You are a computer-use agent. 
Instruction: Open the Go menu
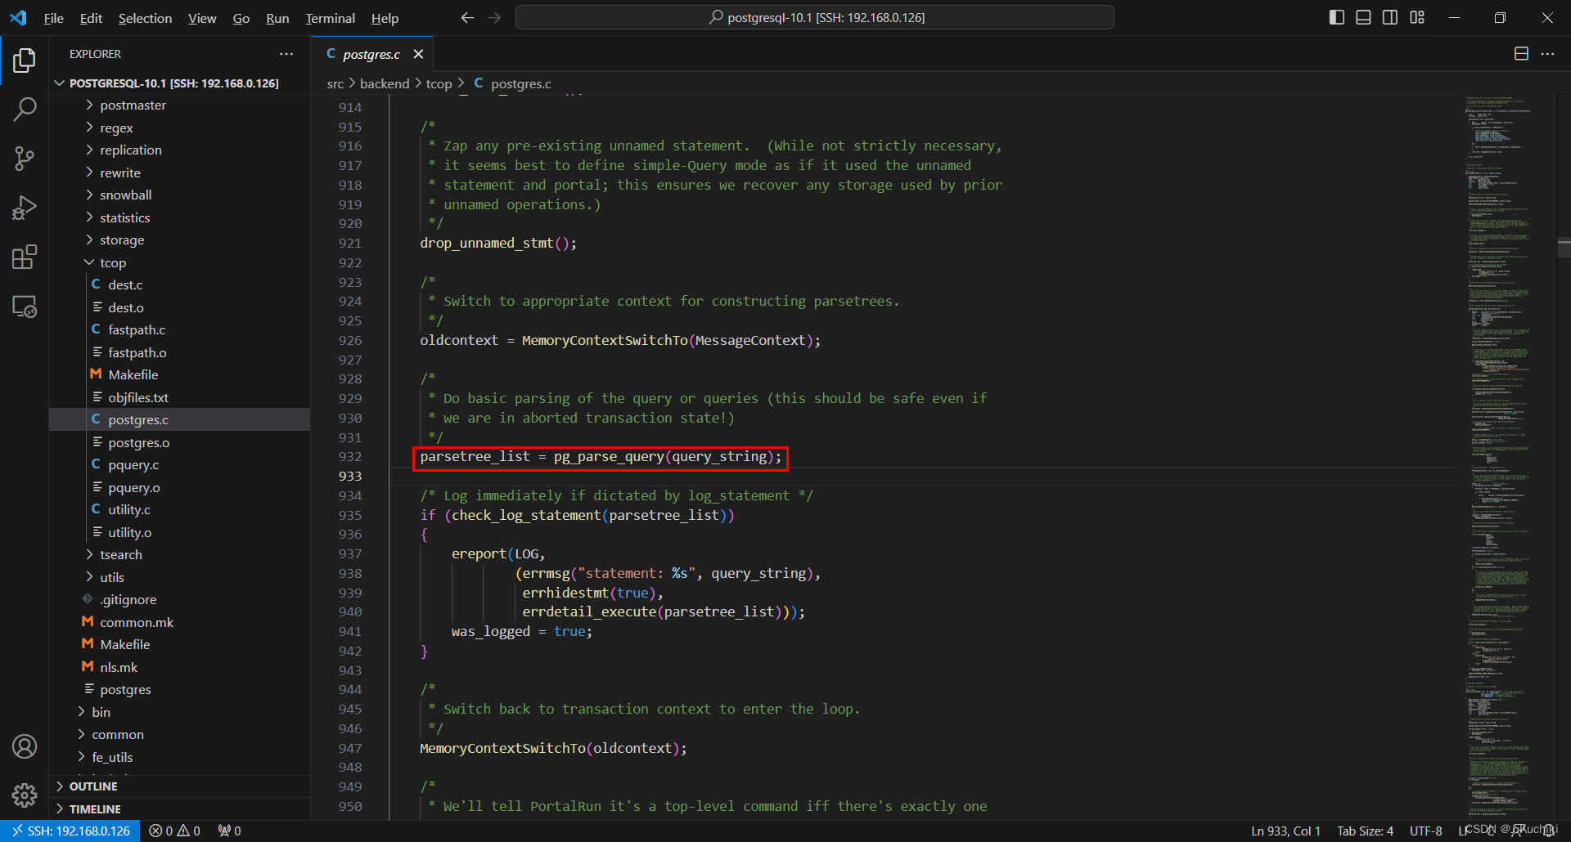(241, 18)
